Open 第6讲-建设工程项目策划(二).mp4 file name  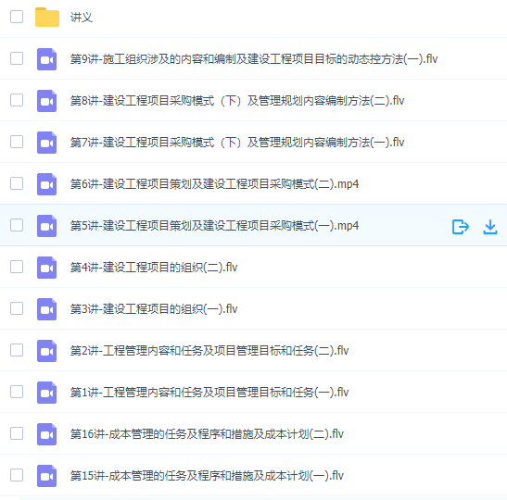point(214,183)
